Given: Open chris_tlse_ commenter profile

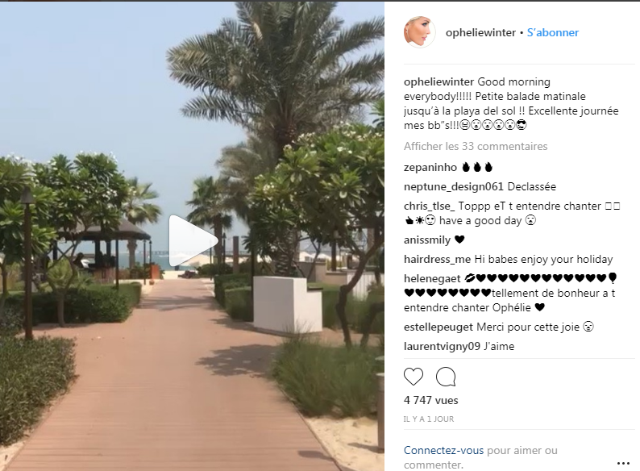Looking at the screenshot, I should (x=429, y=206).
